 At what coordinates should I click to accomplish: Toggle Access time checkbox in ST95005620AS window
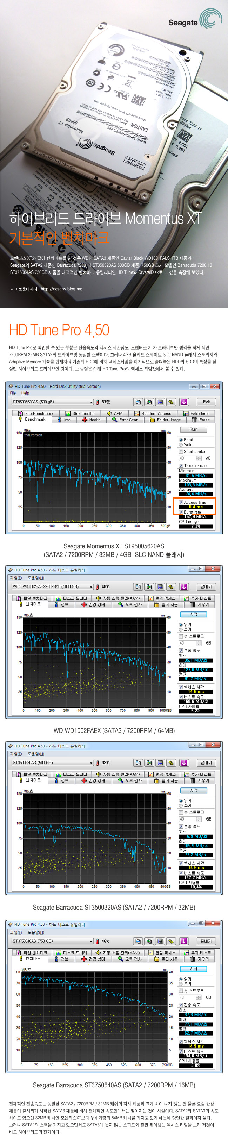coord(181,502)
